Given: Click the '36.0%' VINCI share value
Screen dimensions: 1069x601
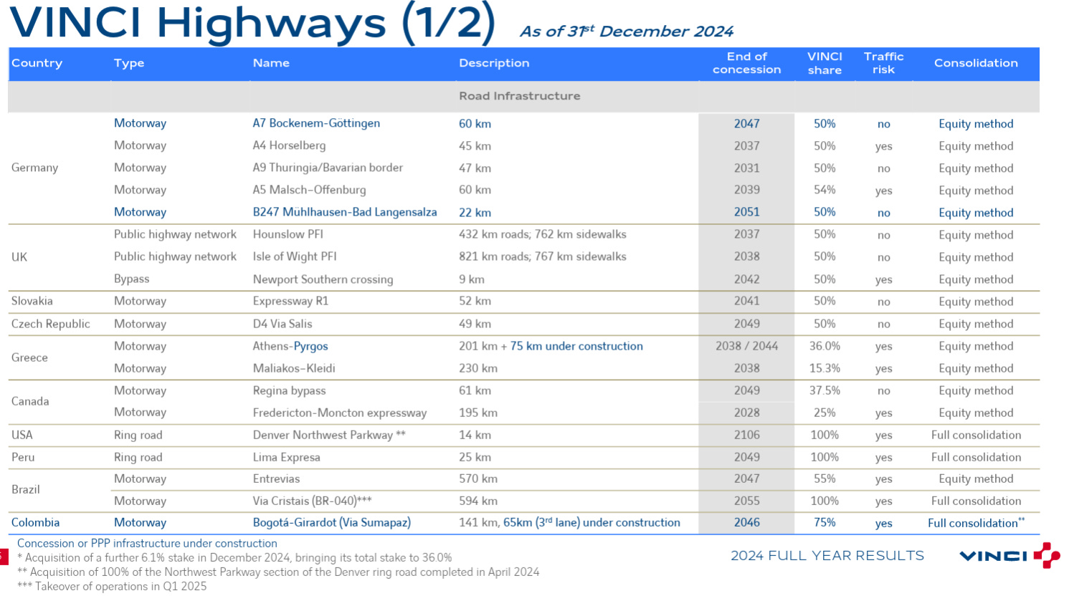Looking at the screenshot, I should [825, 346].
